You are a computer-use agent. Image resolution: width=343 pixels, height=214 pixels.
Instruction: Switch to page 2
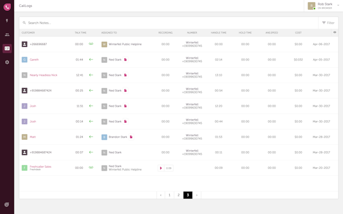[x=178, y=195]
